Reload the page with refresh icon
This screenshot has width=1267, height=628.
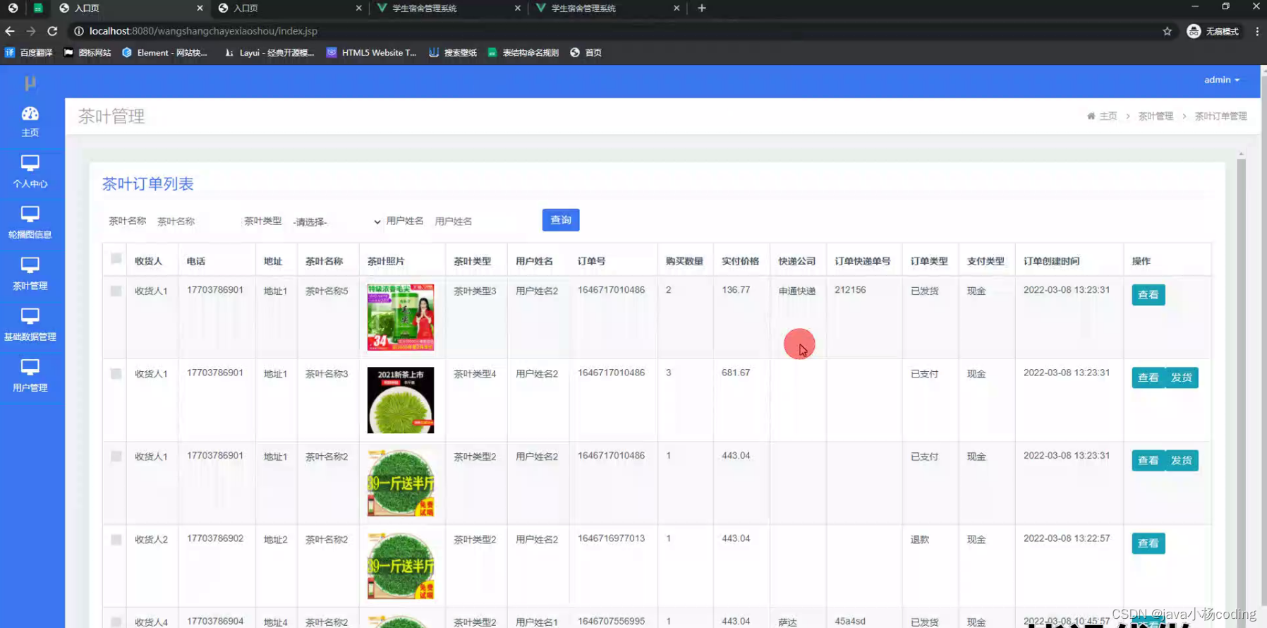pos(52,31)
